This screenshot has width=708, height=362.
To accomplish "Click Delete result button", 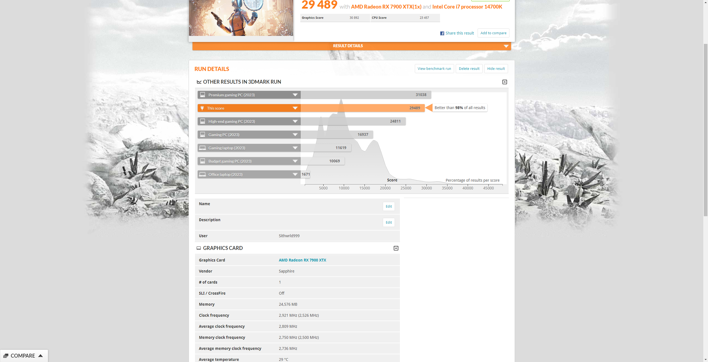I will click(x=469, y=69).
